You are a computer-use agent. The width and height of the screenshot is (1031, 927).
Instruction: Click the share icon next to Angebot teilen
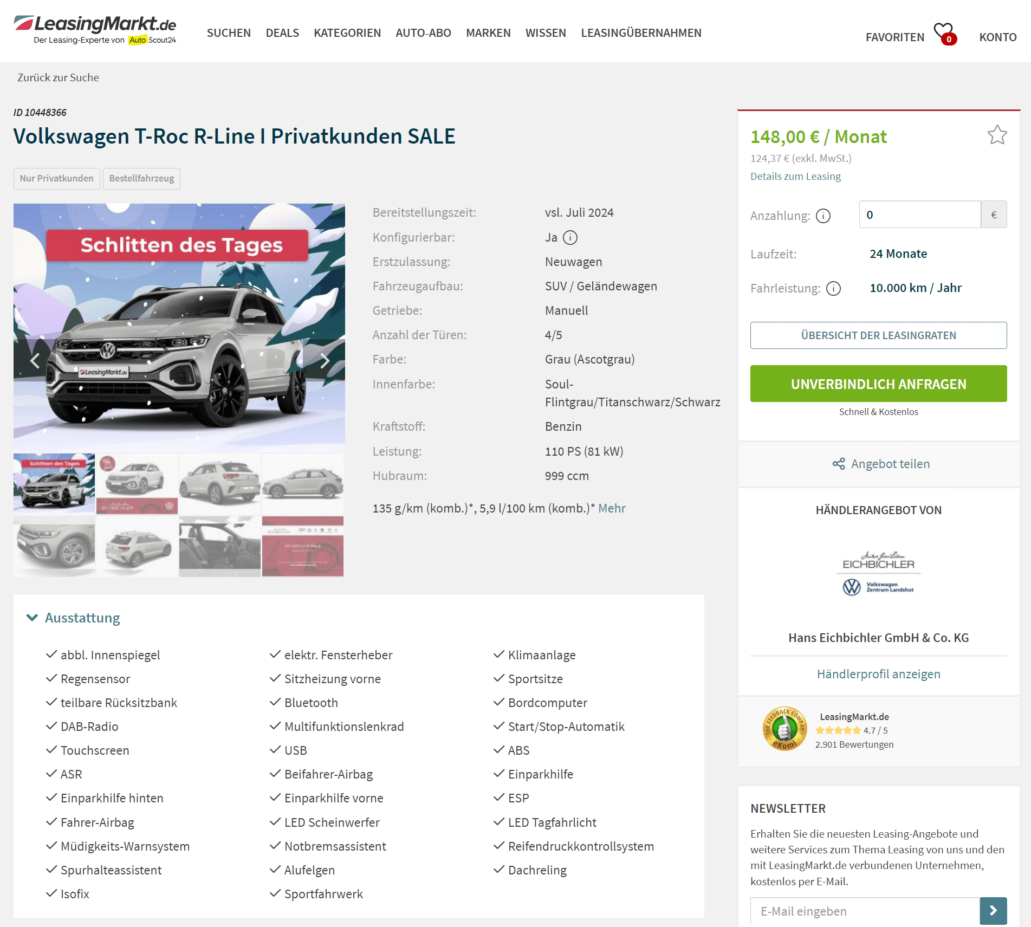click(839, 464)
